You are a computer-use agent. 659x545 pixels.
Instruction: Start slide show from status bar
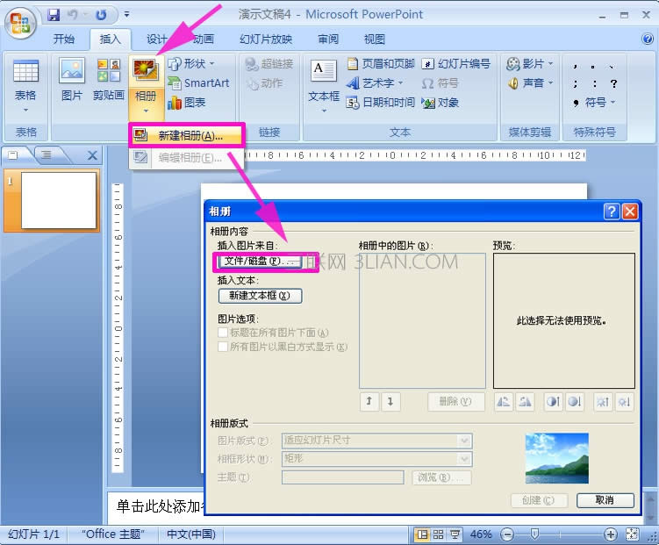(455, 534)
